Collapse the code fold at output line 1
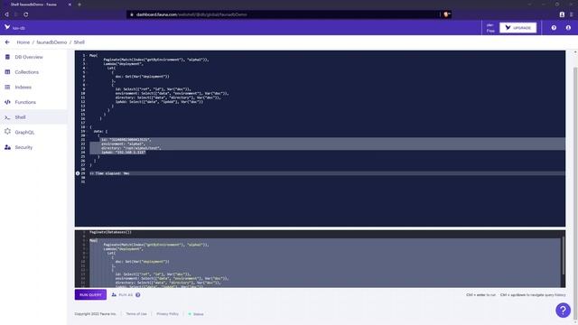 coord(87,55)
